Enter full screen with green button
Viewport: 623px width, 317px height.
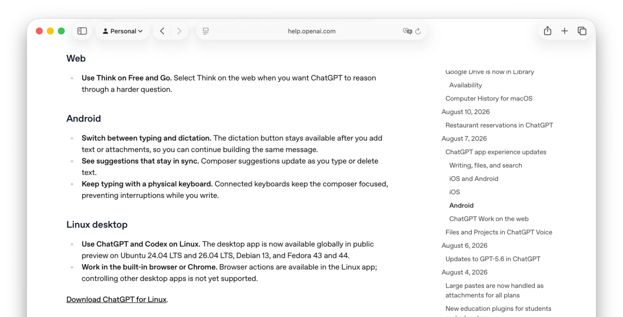click(61, 31)
